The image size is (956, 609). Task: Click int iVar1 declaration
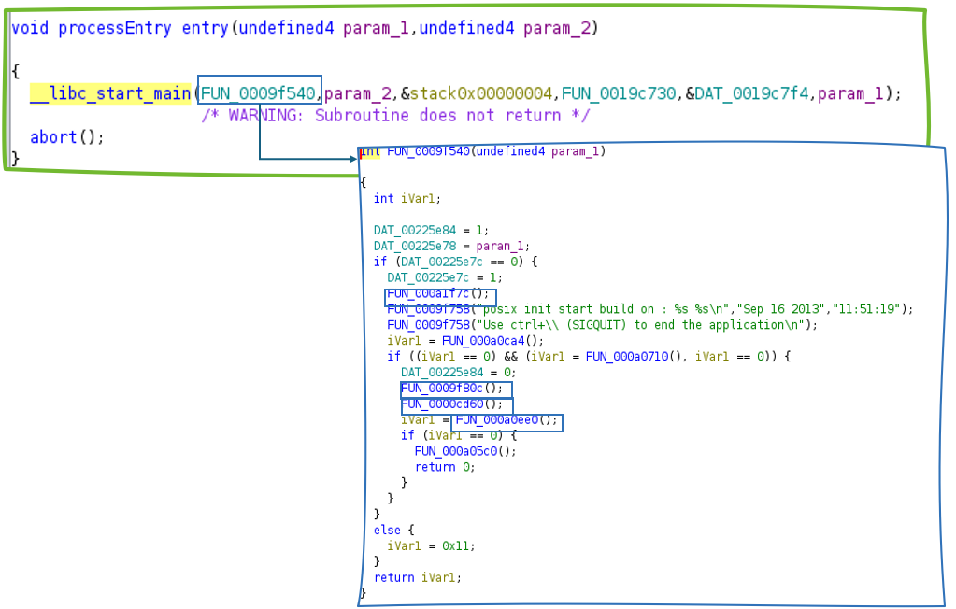(x=407, y=199)
